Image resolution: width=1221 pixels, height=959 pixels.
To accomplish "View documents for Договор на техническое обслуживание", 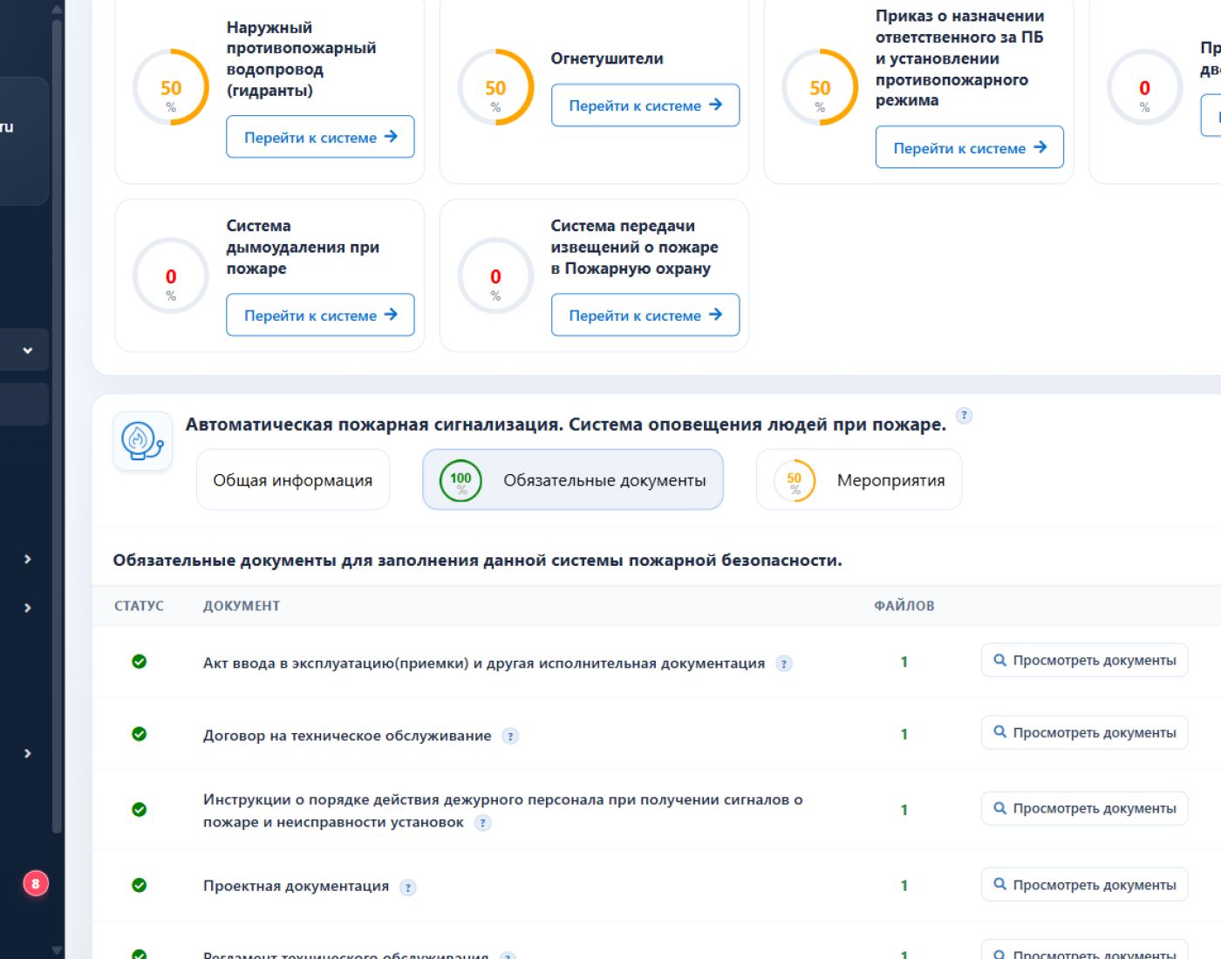I will 1085,732.
